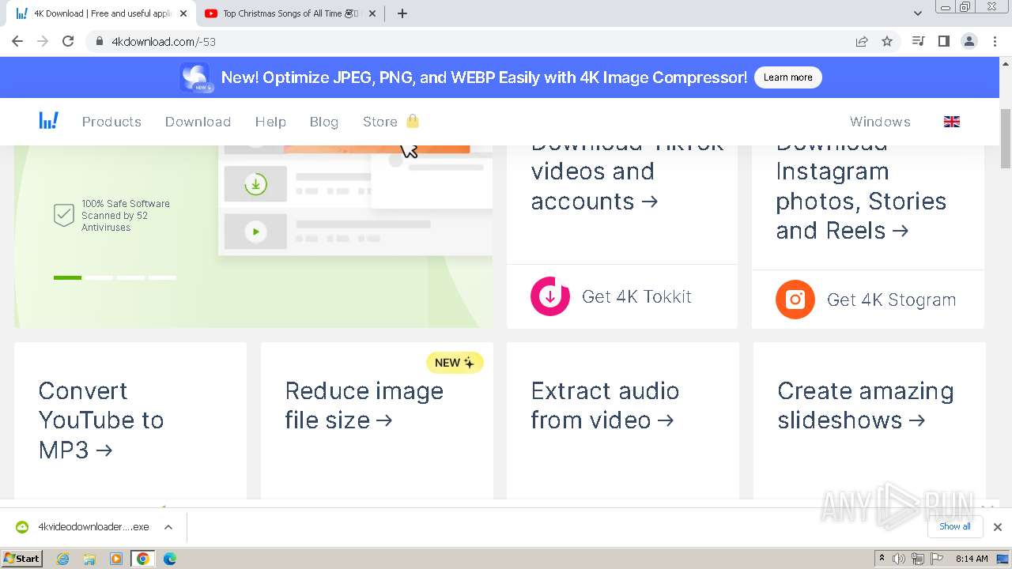Screen dimensions: 1012x569
Task: Expand the 4kvideodownloader download options chevron
Action: pos(168,527)
